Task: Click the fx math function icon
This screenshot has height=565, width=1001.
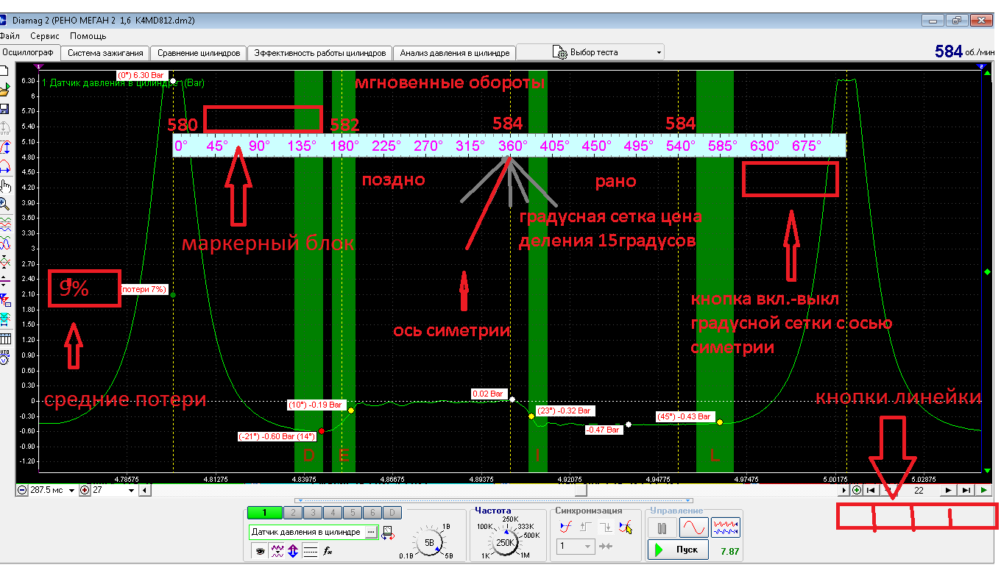Action: point(328,551)
